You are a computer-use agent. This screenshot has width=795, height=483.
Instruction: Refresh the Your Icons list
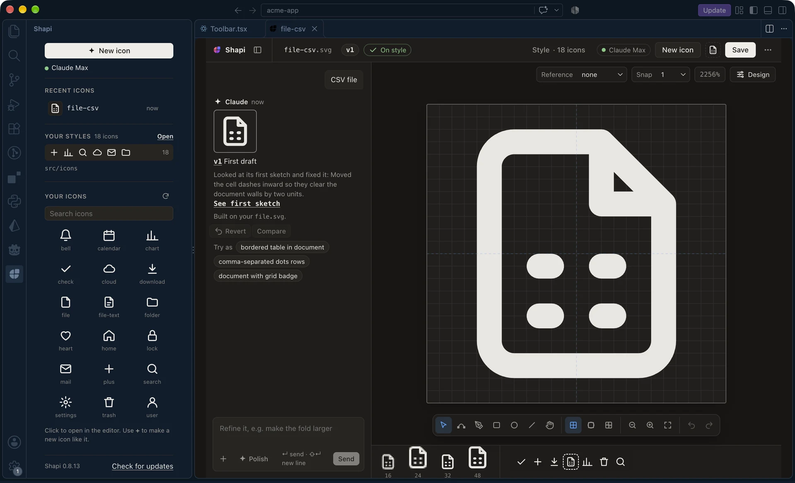(166, 196)
